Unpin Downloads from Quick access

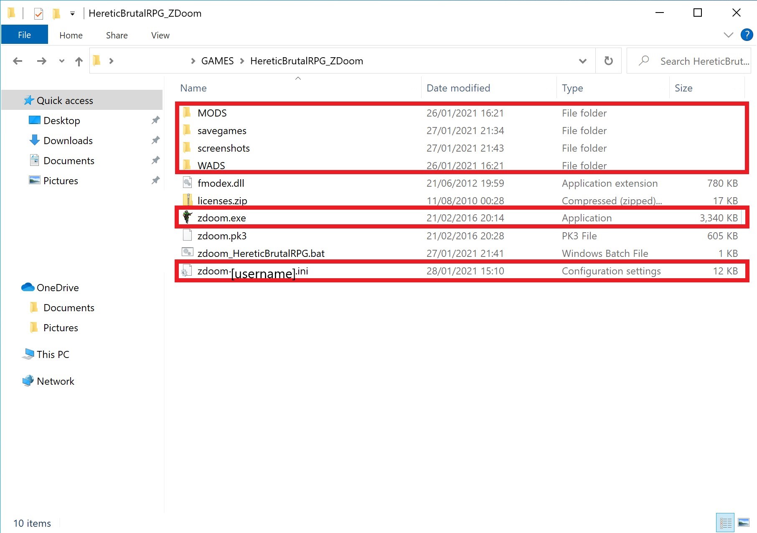pos(155,140)
